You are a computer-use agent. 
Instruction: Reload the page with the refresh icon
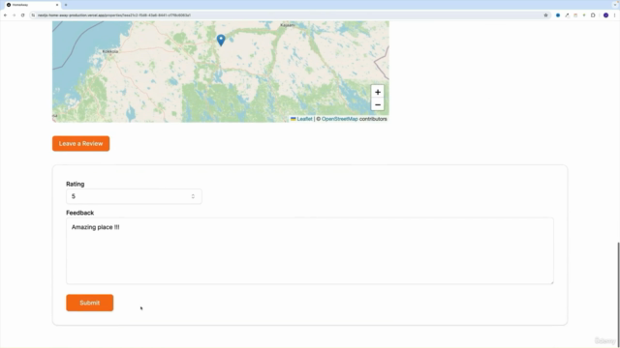(x=22, y=15)
